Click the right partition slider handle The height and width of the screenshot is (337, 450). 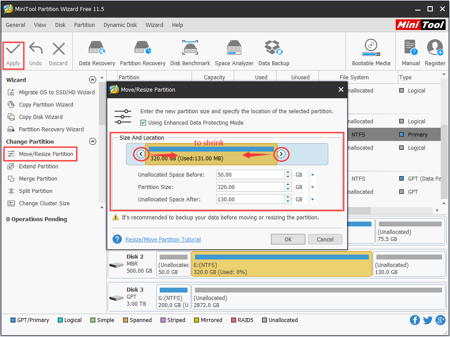click(281, 154)
